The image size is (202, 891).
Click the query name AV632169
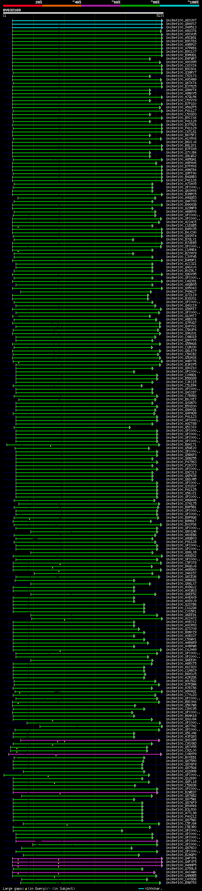point(12,10)
